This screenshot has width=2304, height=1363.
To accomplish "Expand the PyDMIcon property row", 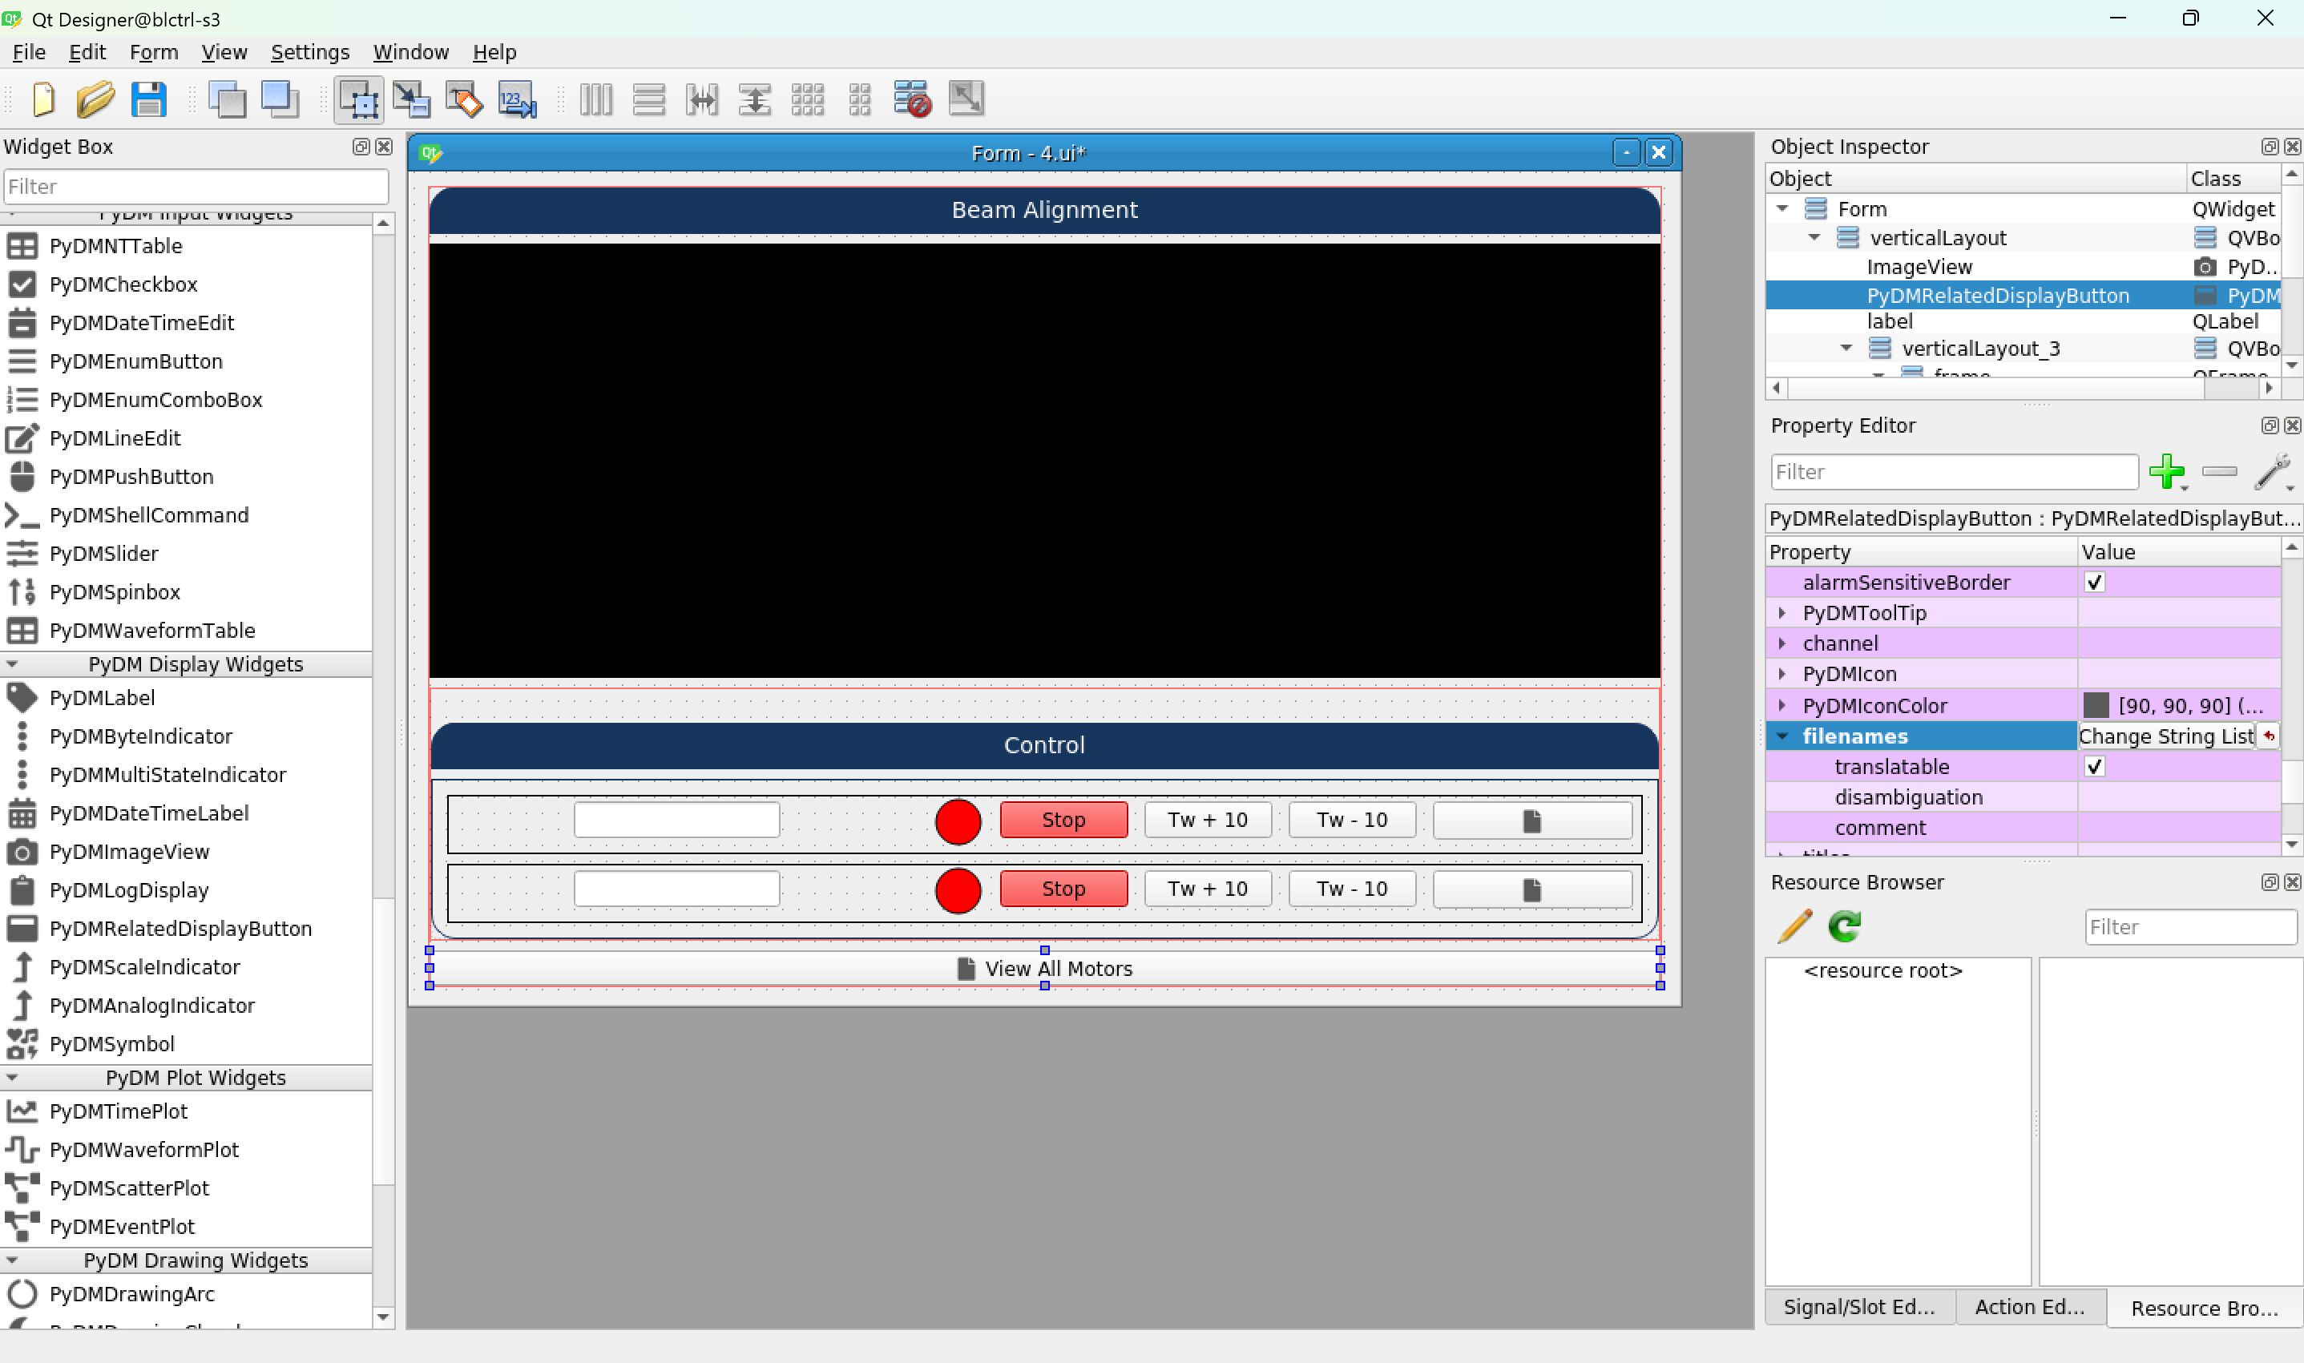I will (x=1782, y=674).
